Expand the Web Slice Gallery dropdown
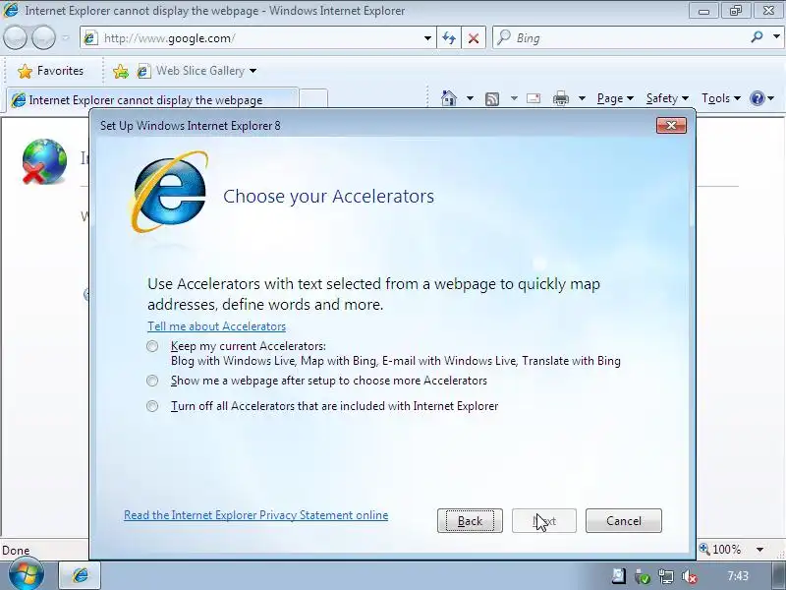The height and width of the screenshot is (590, 786). click(x=253, y=71)
